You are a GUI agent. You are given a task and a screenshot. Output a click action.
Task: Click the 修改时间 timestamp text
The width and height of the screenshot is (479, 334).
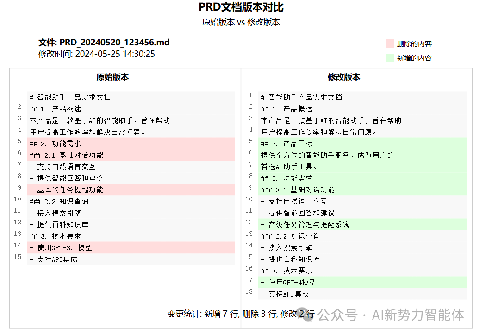click(x=96, y=54)
